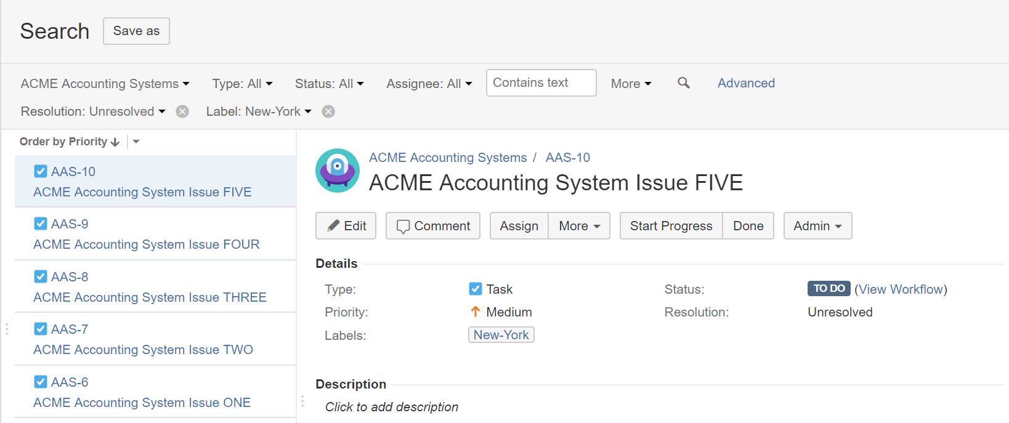Image resolution: width=1009 pixels, height=423 pixels.
Task: Expand the Type: All filter
Action: point(242,84)
